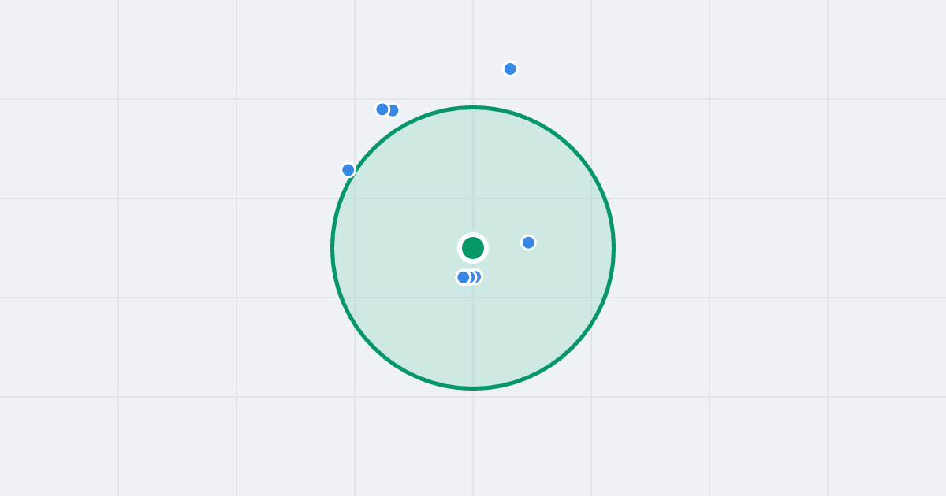Click the empty map space between the top dot and the circle
Viewport: 946px width, 496px height.
(498, 91)
